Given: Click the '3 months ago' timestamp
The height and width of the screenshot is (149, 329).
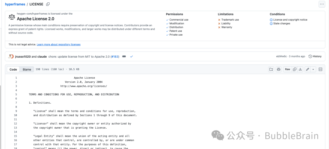Looking at the screenshot, I should coord(297,56).
